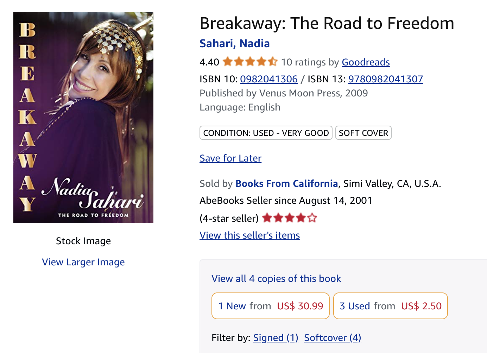Image resolution: width=487 pixels, height=353 pixels.
Task: Filter by Softcover (4)
Action: [333, 338]
